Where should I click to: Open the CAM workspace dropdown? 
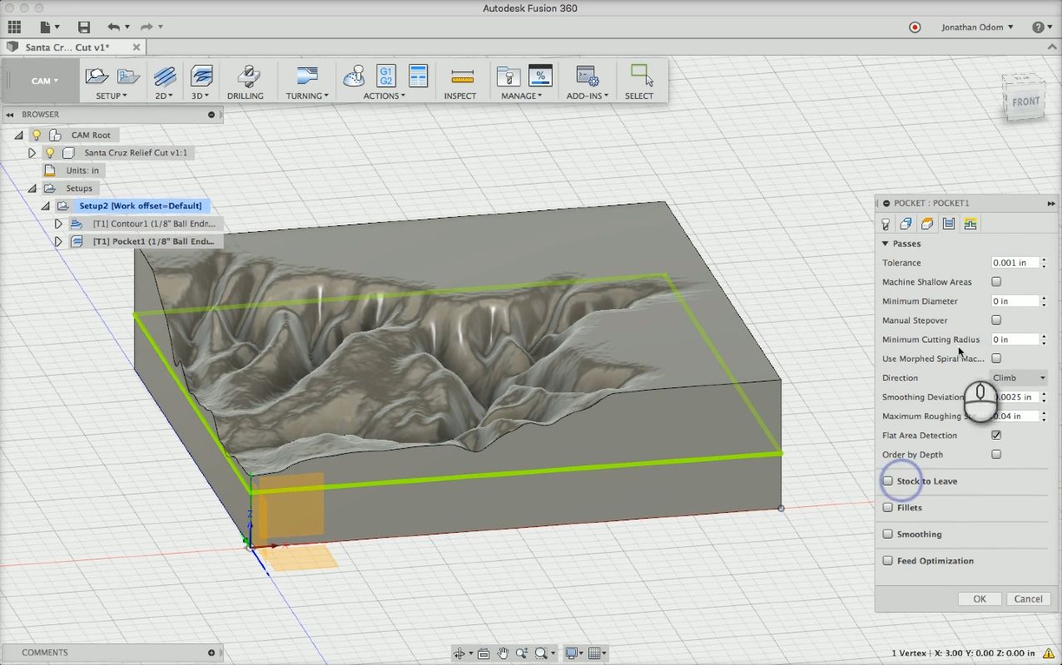44,81
